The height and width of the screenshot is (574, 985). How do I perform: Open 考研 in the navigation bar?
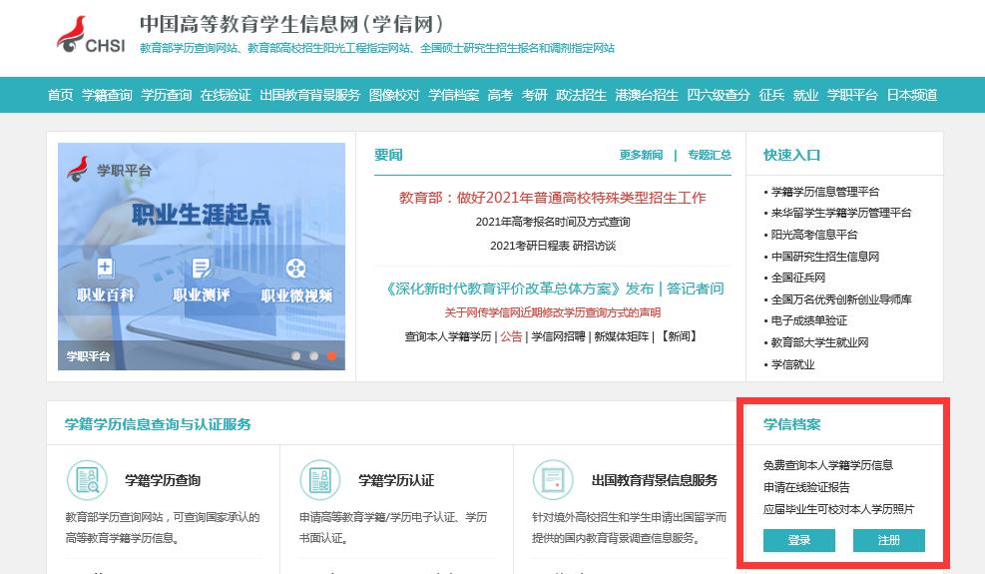(535, 95)
